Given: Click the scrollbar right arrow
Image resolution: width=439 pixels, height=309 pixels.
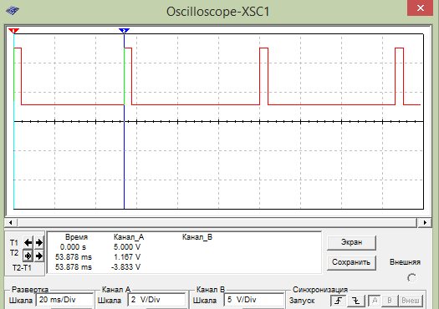Looking at the screenshot, I should 425,223.
